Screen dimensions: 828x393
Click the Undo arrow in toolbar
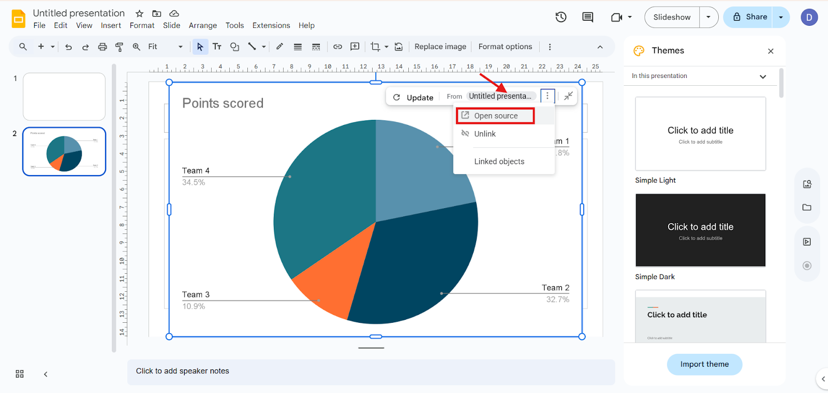point(68,47)
